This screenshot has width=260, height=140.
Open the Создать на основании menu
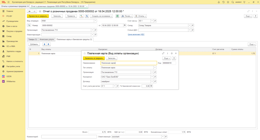pos(102,16)
